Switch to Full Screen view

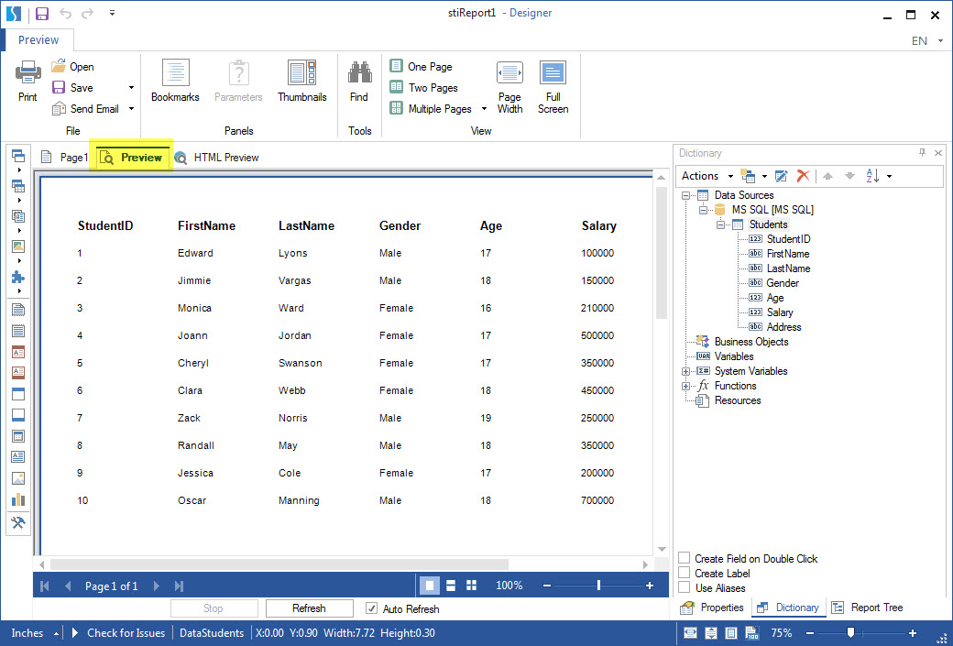[553, 82]
